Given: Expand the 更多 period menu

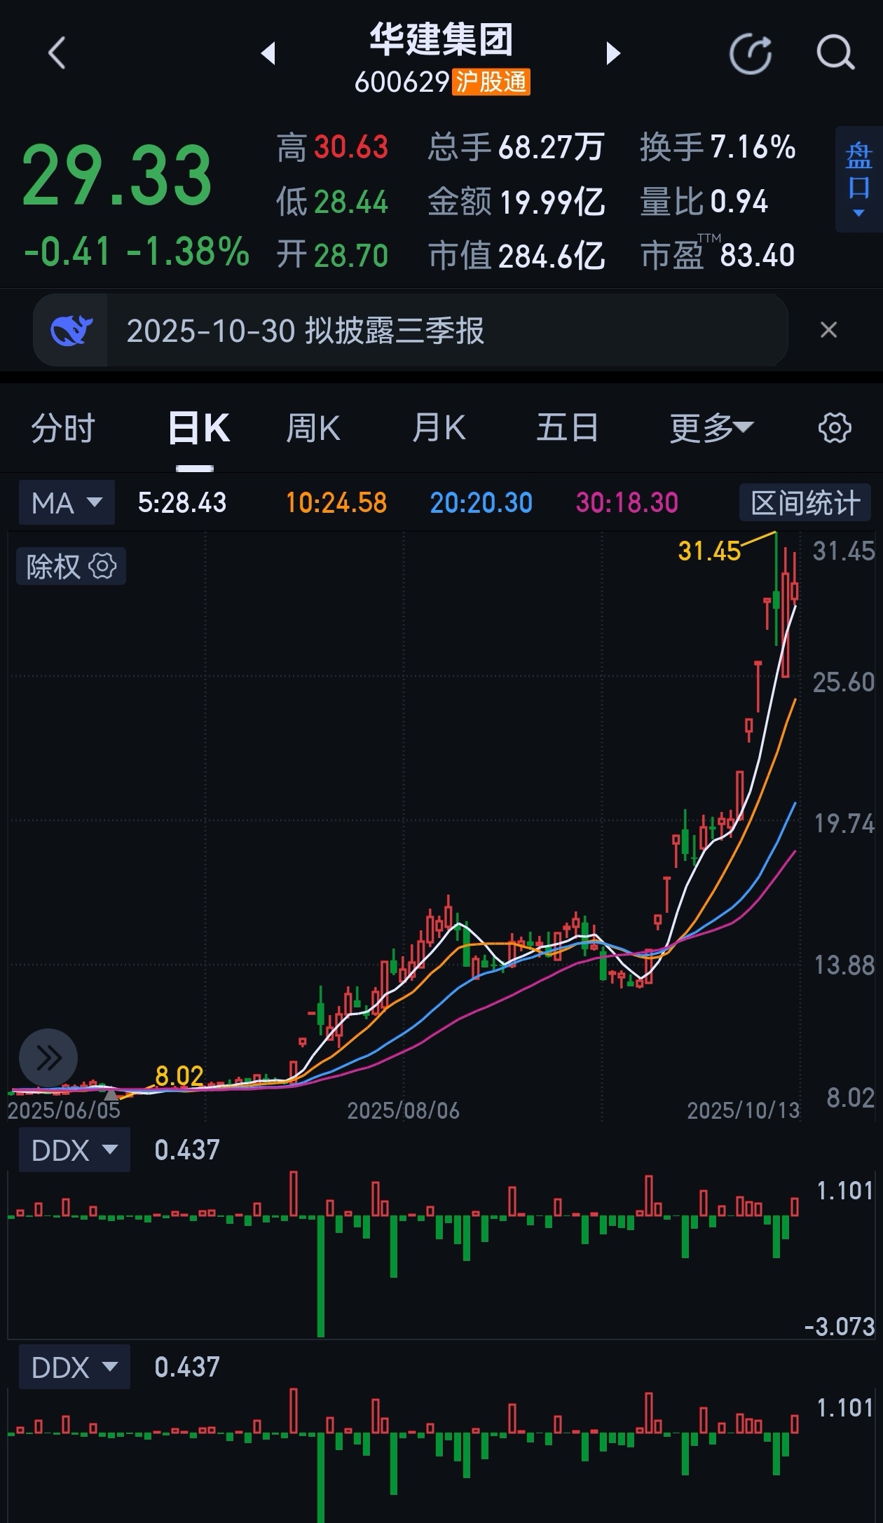Looking at the screenshot, I should click(x=711, y=427).
